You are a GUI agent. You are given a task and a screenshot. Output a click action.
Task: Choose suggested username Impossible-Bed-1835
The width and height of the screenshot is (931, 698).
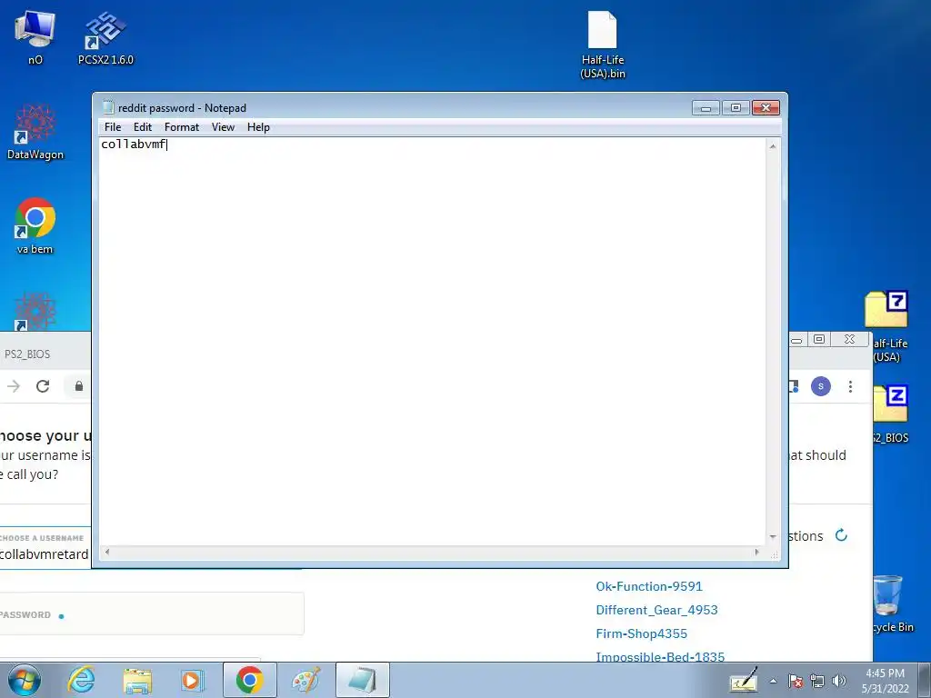coord(660,656)
